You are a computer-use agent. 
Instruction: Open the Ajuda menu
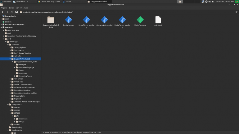click(26, 8)
